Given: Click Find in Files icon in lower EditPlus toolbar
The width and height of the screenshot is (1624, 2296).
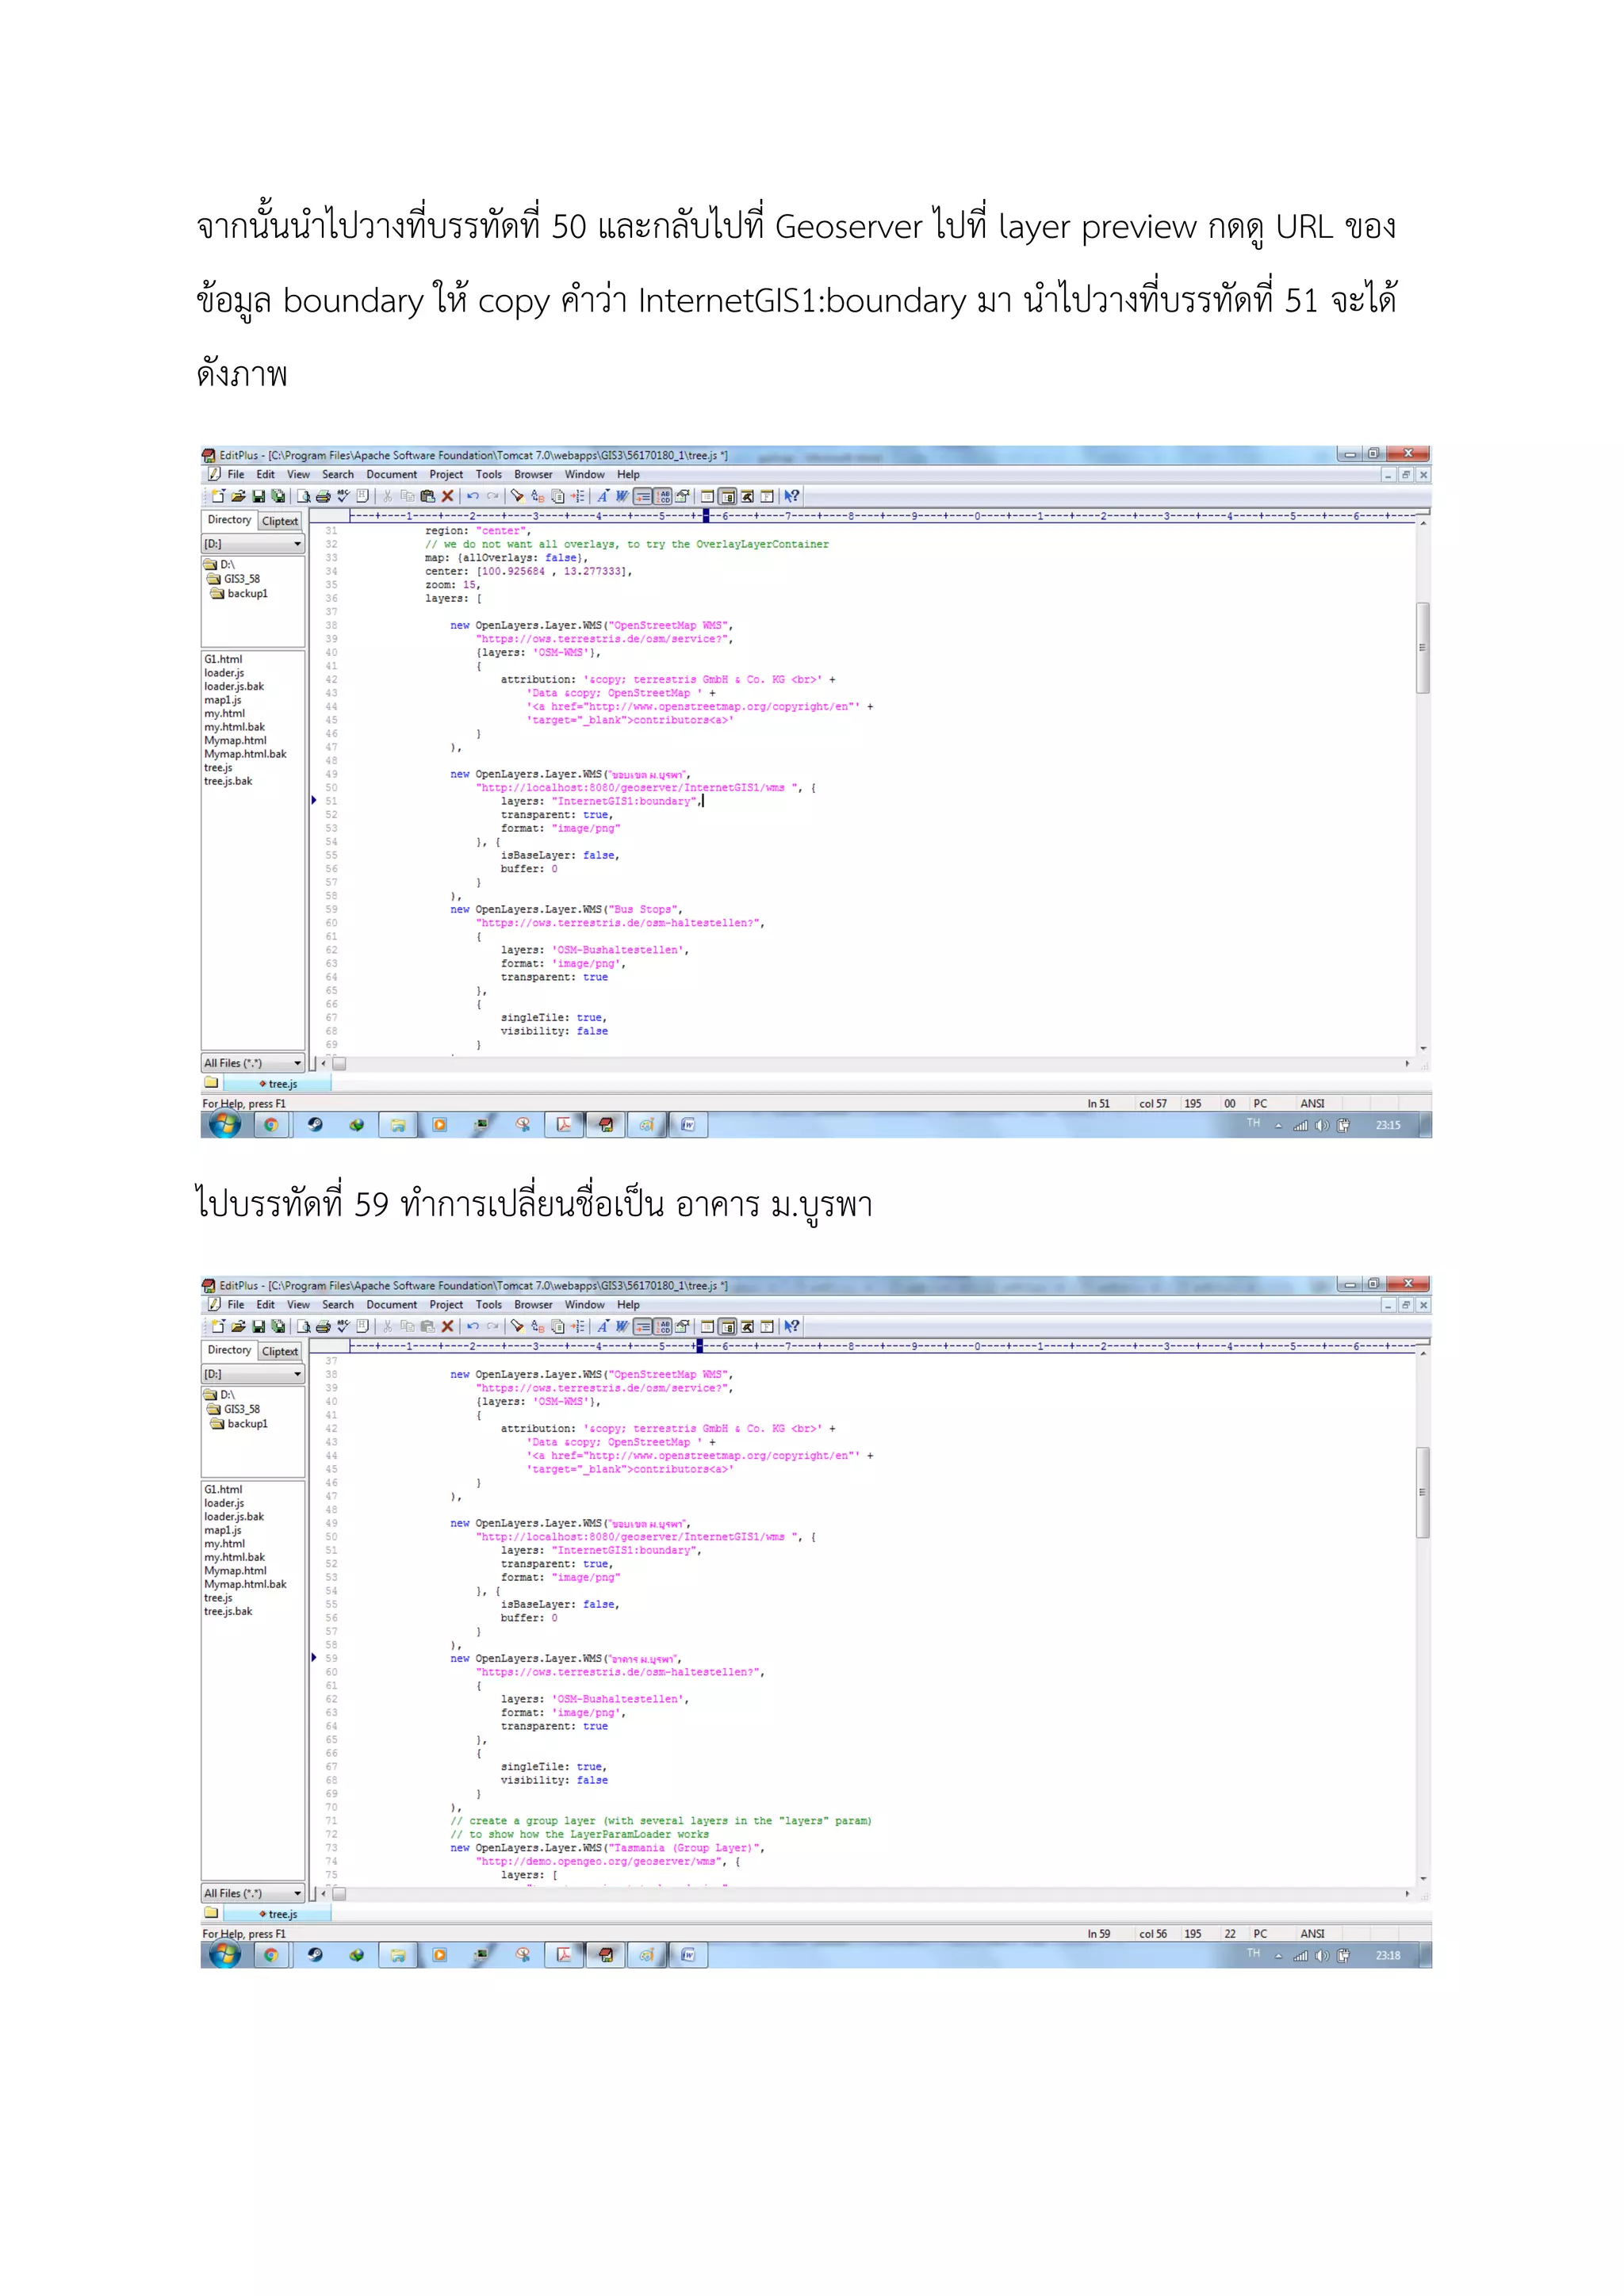Looking at the screenshot, I should tap(557, 1326).
